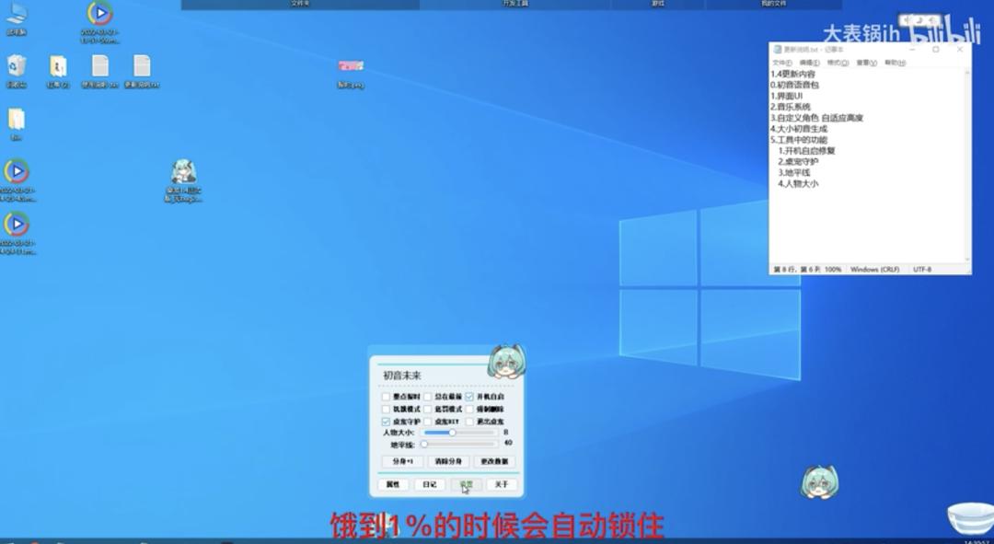
Task: Click the line 0.初音语音包 in Notepad
Action: 794,85
